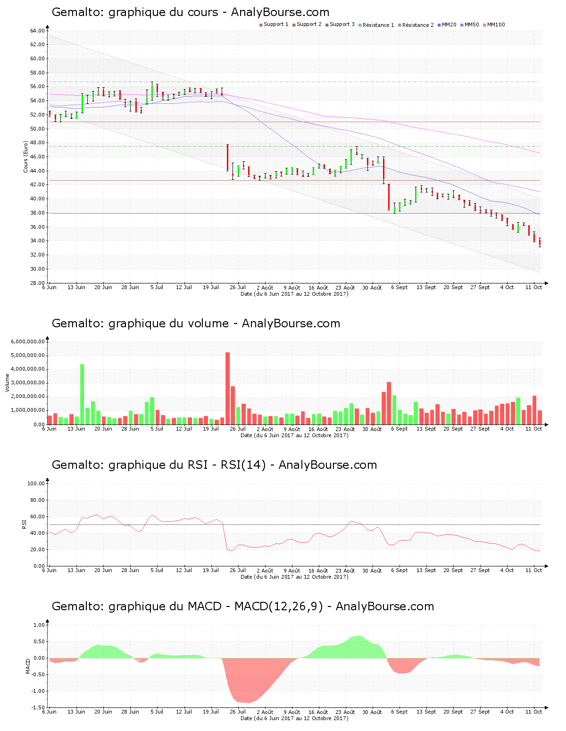
Task: Click the date range caption under MACD chart
Action: pos(294,718)
